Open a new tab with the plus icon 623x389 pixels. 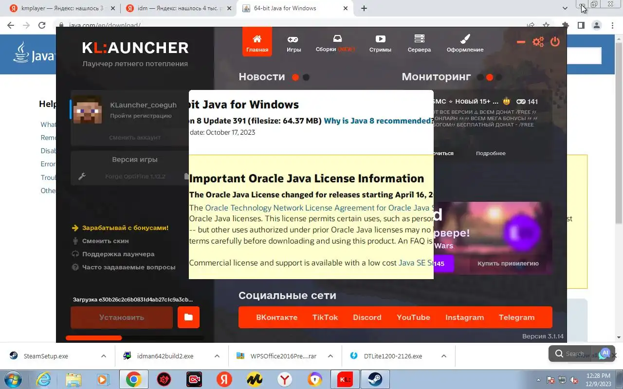pos(364,8)
